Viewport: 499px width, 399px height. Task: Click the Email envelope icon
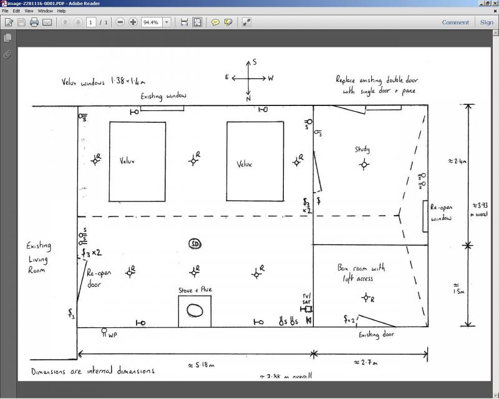pos(47,22)
